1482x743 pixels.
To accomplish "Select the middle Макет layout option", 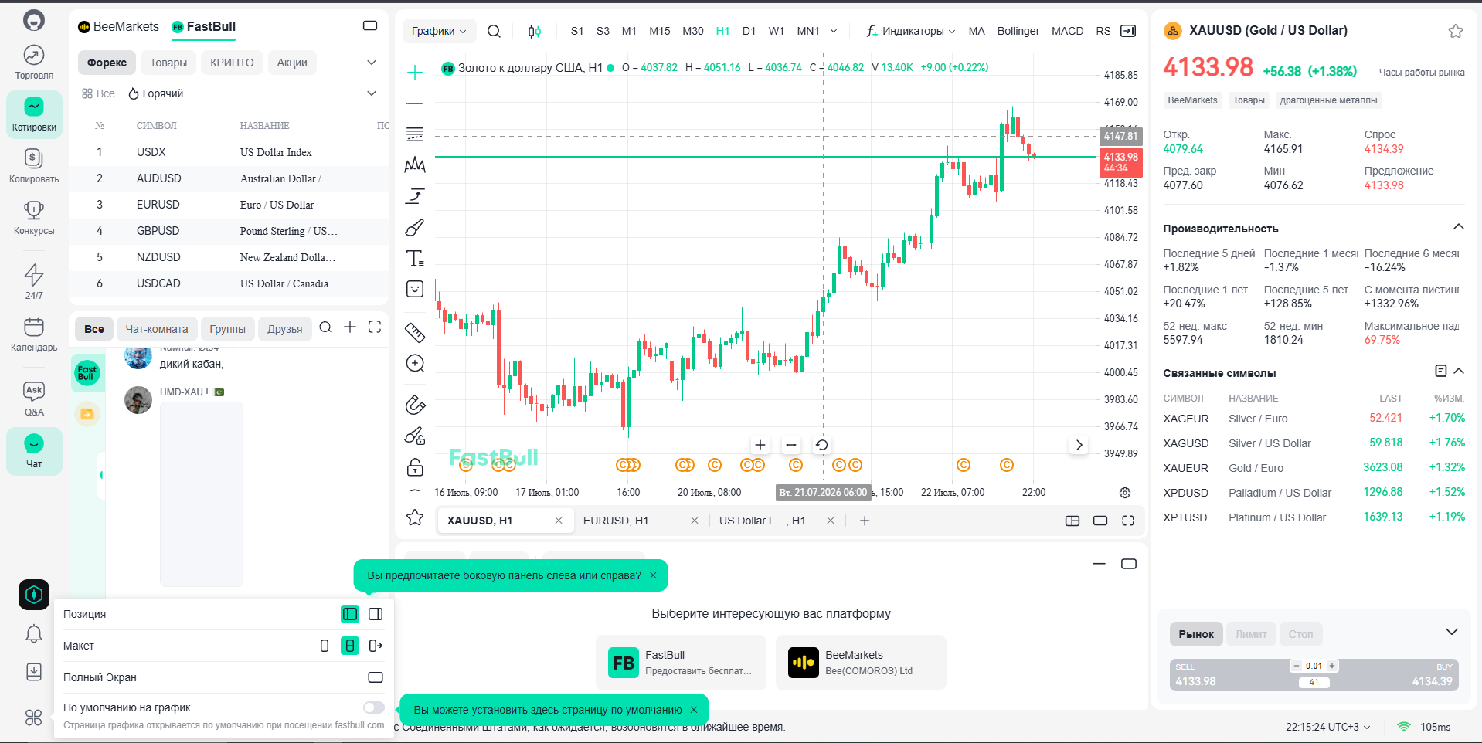I will point(350,646).
